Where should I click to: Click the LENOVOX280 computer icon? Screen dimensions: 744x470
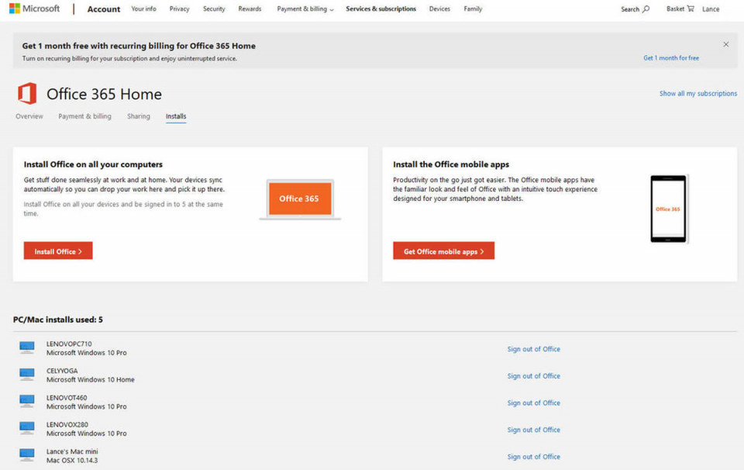coord(26,428)
